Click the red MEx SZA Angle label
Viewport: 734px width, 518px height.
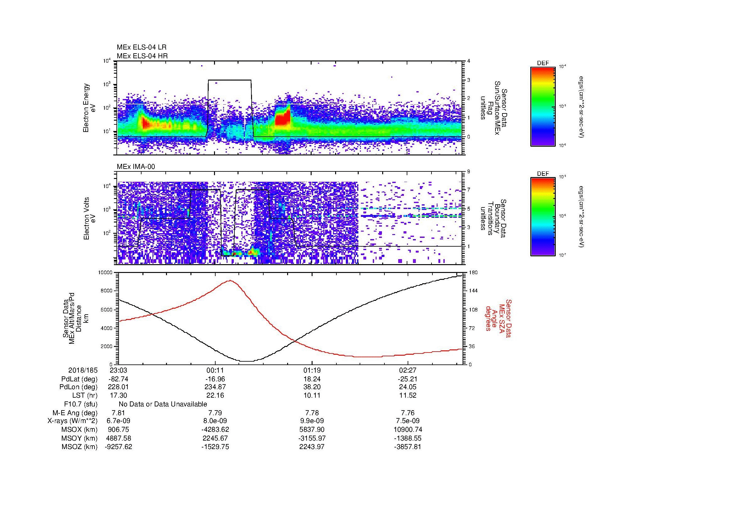[x=498, y=318]
